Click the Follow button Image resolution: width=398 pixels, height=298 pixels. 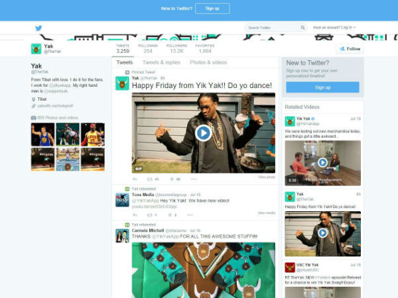[350, 48]
